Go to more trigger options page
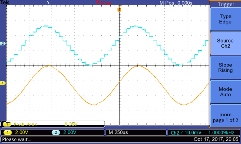The width and height of the screenshot is (241, 144). point(225,116)
